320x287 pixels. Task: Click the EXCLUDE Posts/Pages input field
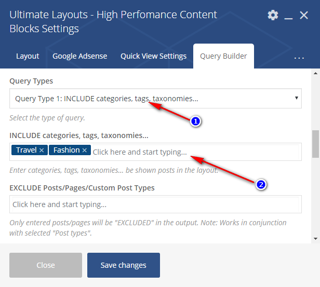point(155,204)
